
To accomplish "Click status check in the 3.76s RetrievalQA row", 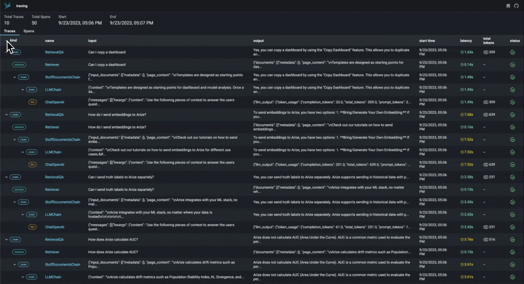I will 513,239.
